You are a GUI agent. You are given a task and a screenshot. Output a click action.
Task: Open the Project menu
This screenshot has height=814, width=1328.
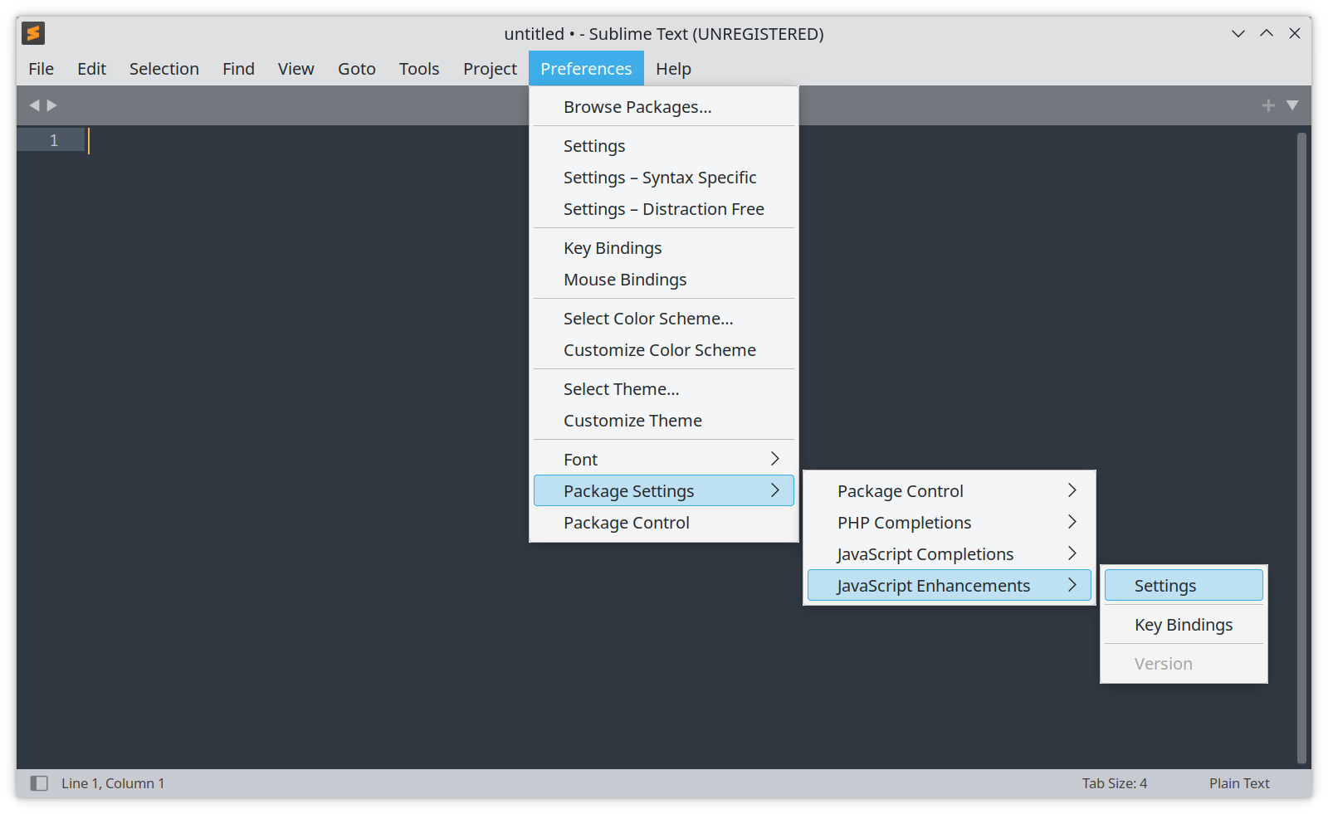[490, 69]
